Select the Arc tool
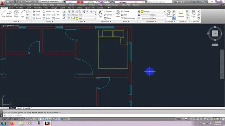 [22, 14]
